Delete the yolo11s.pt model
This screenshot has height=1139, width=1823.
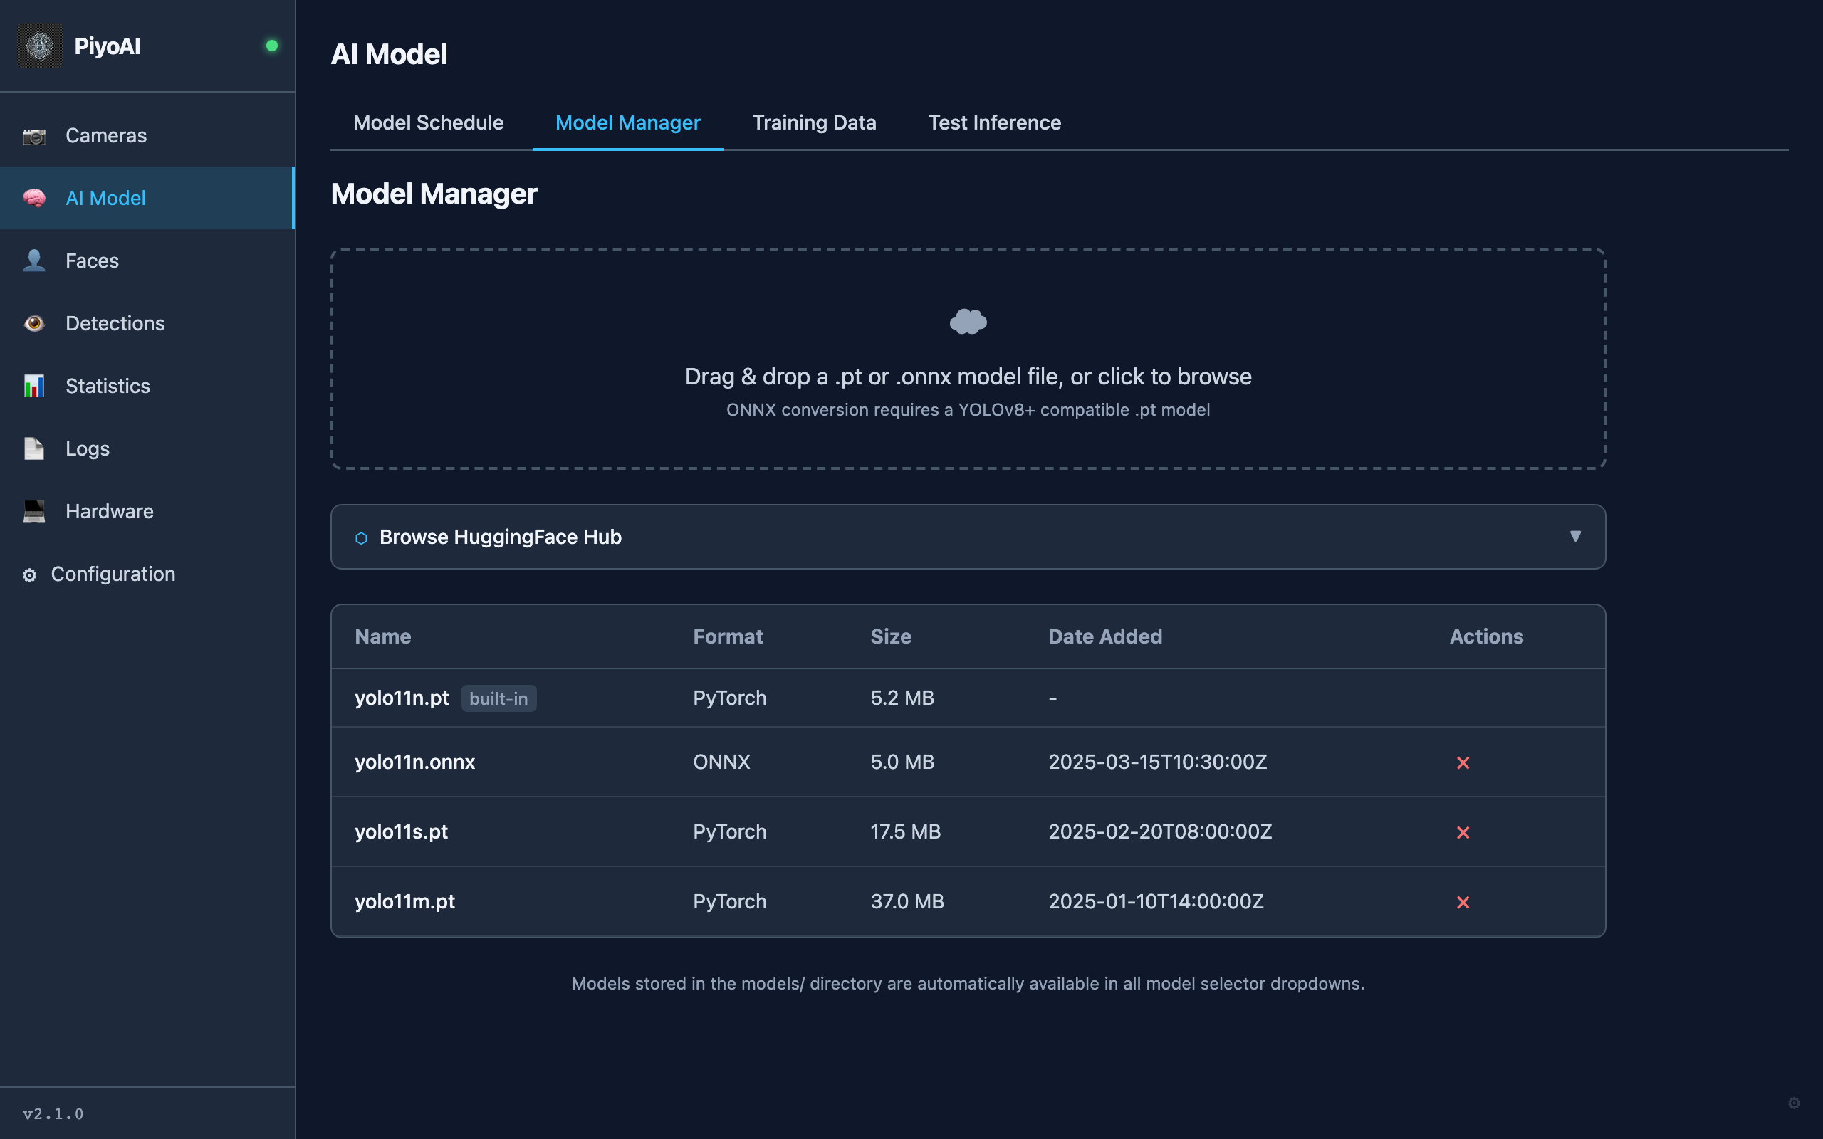1463,832
